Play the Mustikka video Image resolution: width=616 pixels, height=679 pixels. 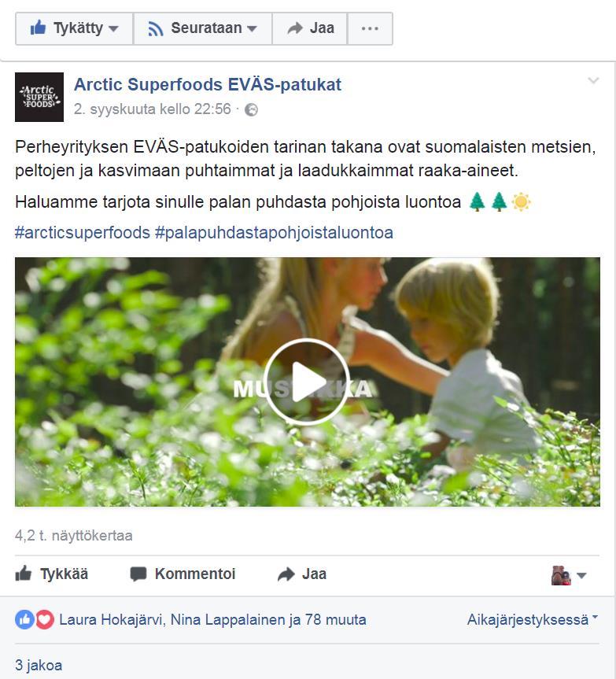click(307, 382)
